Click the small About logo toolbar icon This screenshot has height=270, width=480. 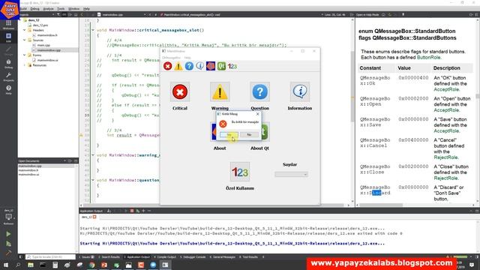coord(211,66)
